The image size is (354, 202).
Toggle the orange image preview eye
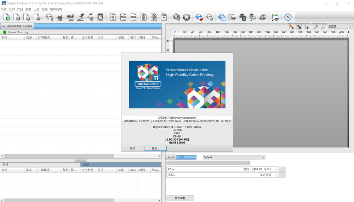click(x=292, y=27)
